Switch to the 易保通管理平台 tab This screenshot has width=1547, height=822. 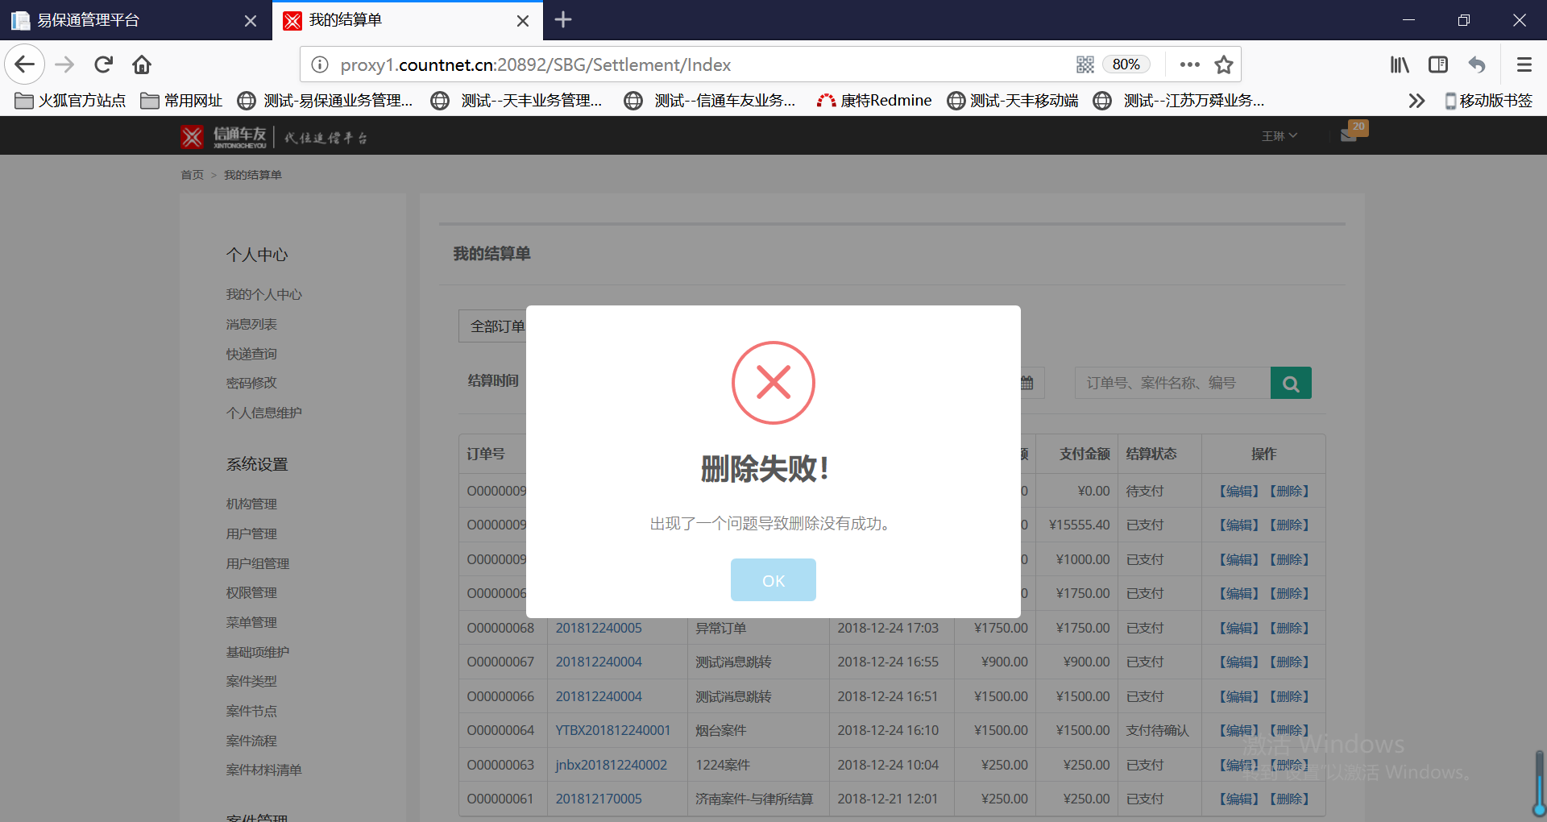[x=135, y=20]
